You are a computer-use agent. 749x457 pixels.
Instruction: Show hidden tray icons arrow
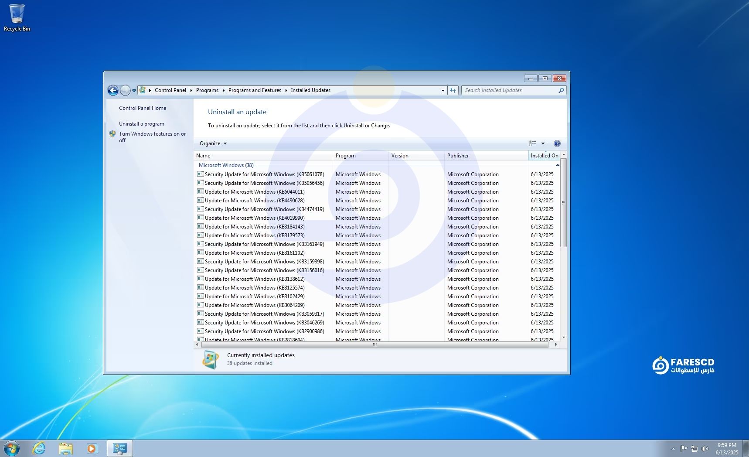[673, 448]
